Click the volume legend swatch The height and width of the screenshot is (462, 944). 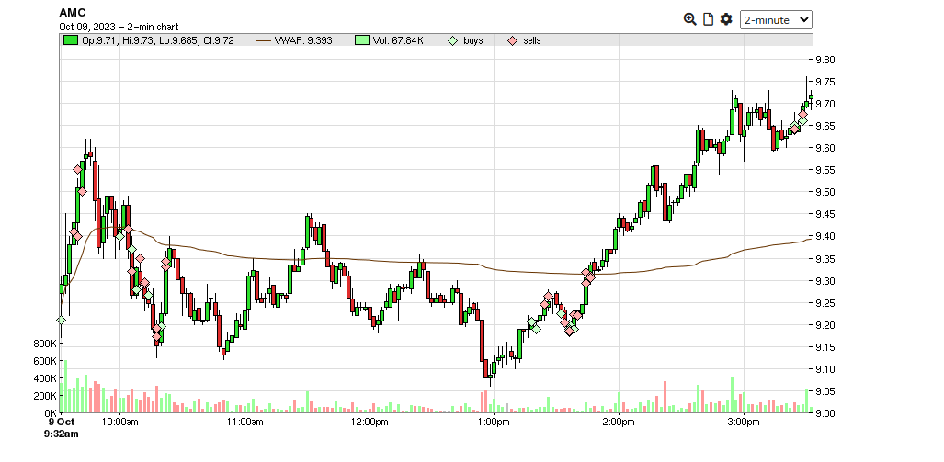(361, 40)
